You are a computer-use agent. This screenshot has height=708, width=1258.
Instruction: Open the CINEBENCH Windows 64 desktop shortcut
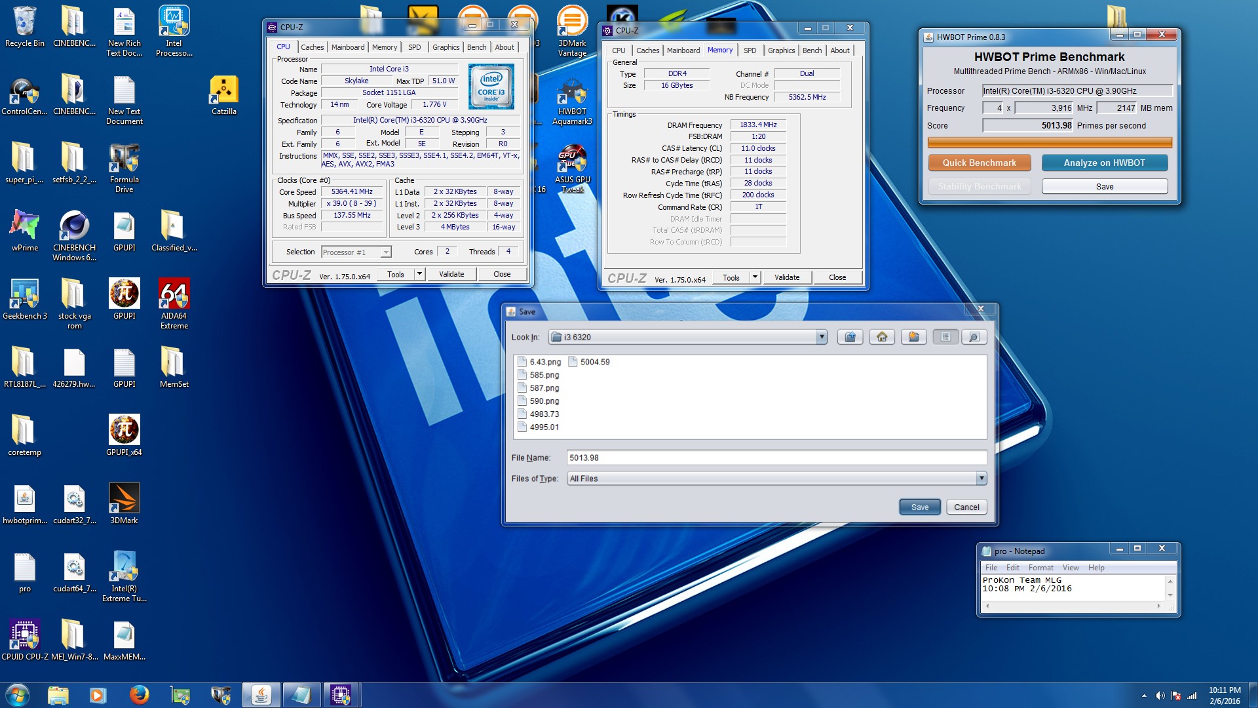(74, 237)
